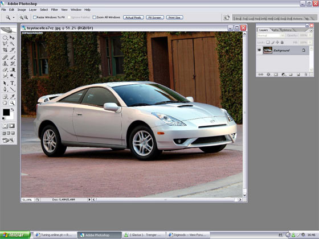Enable Zoom All Windows checkbox
319x239 pixels.
click(94, 17)
